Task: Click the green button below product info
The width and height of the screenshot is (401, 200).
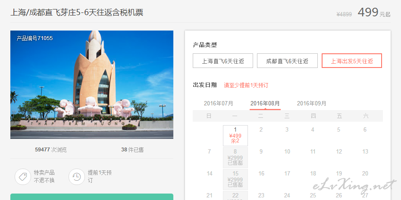Action: click(x=92, y=197)
